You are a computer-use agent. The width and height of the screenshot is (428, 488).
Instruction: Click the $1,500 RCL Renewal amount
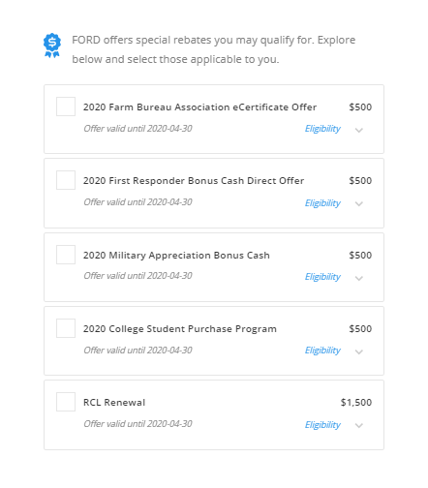356,403
